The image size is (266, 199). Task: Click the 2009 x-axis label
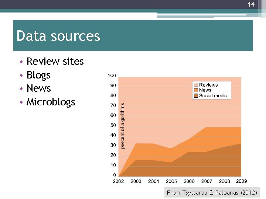point(241,181)
